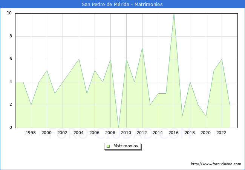The height and width of the screenshot is (170, 245).
Task: Click the 0 y-axis label
Action: [x=10, y=128]
